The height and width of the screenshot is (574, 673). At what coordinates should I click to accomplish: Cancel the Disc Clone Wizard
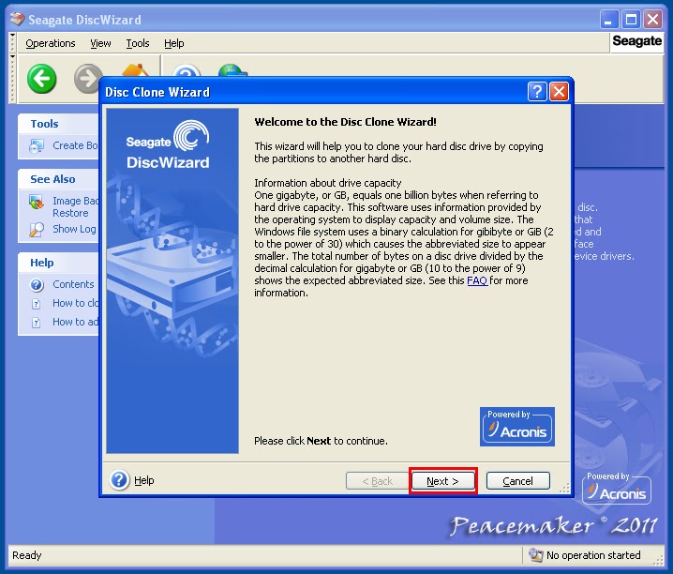coord(517,481)
